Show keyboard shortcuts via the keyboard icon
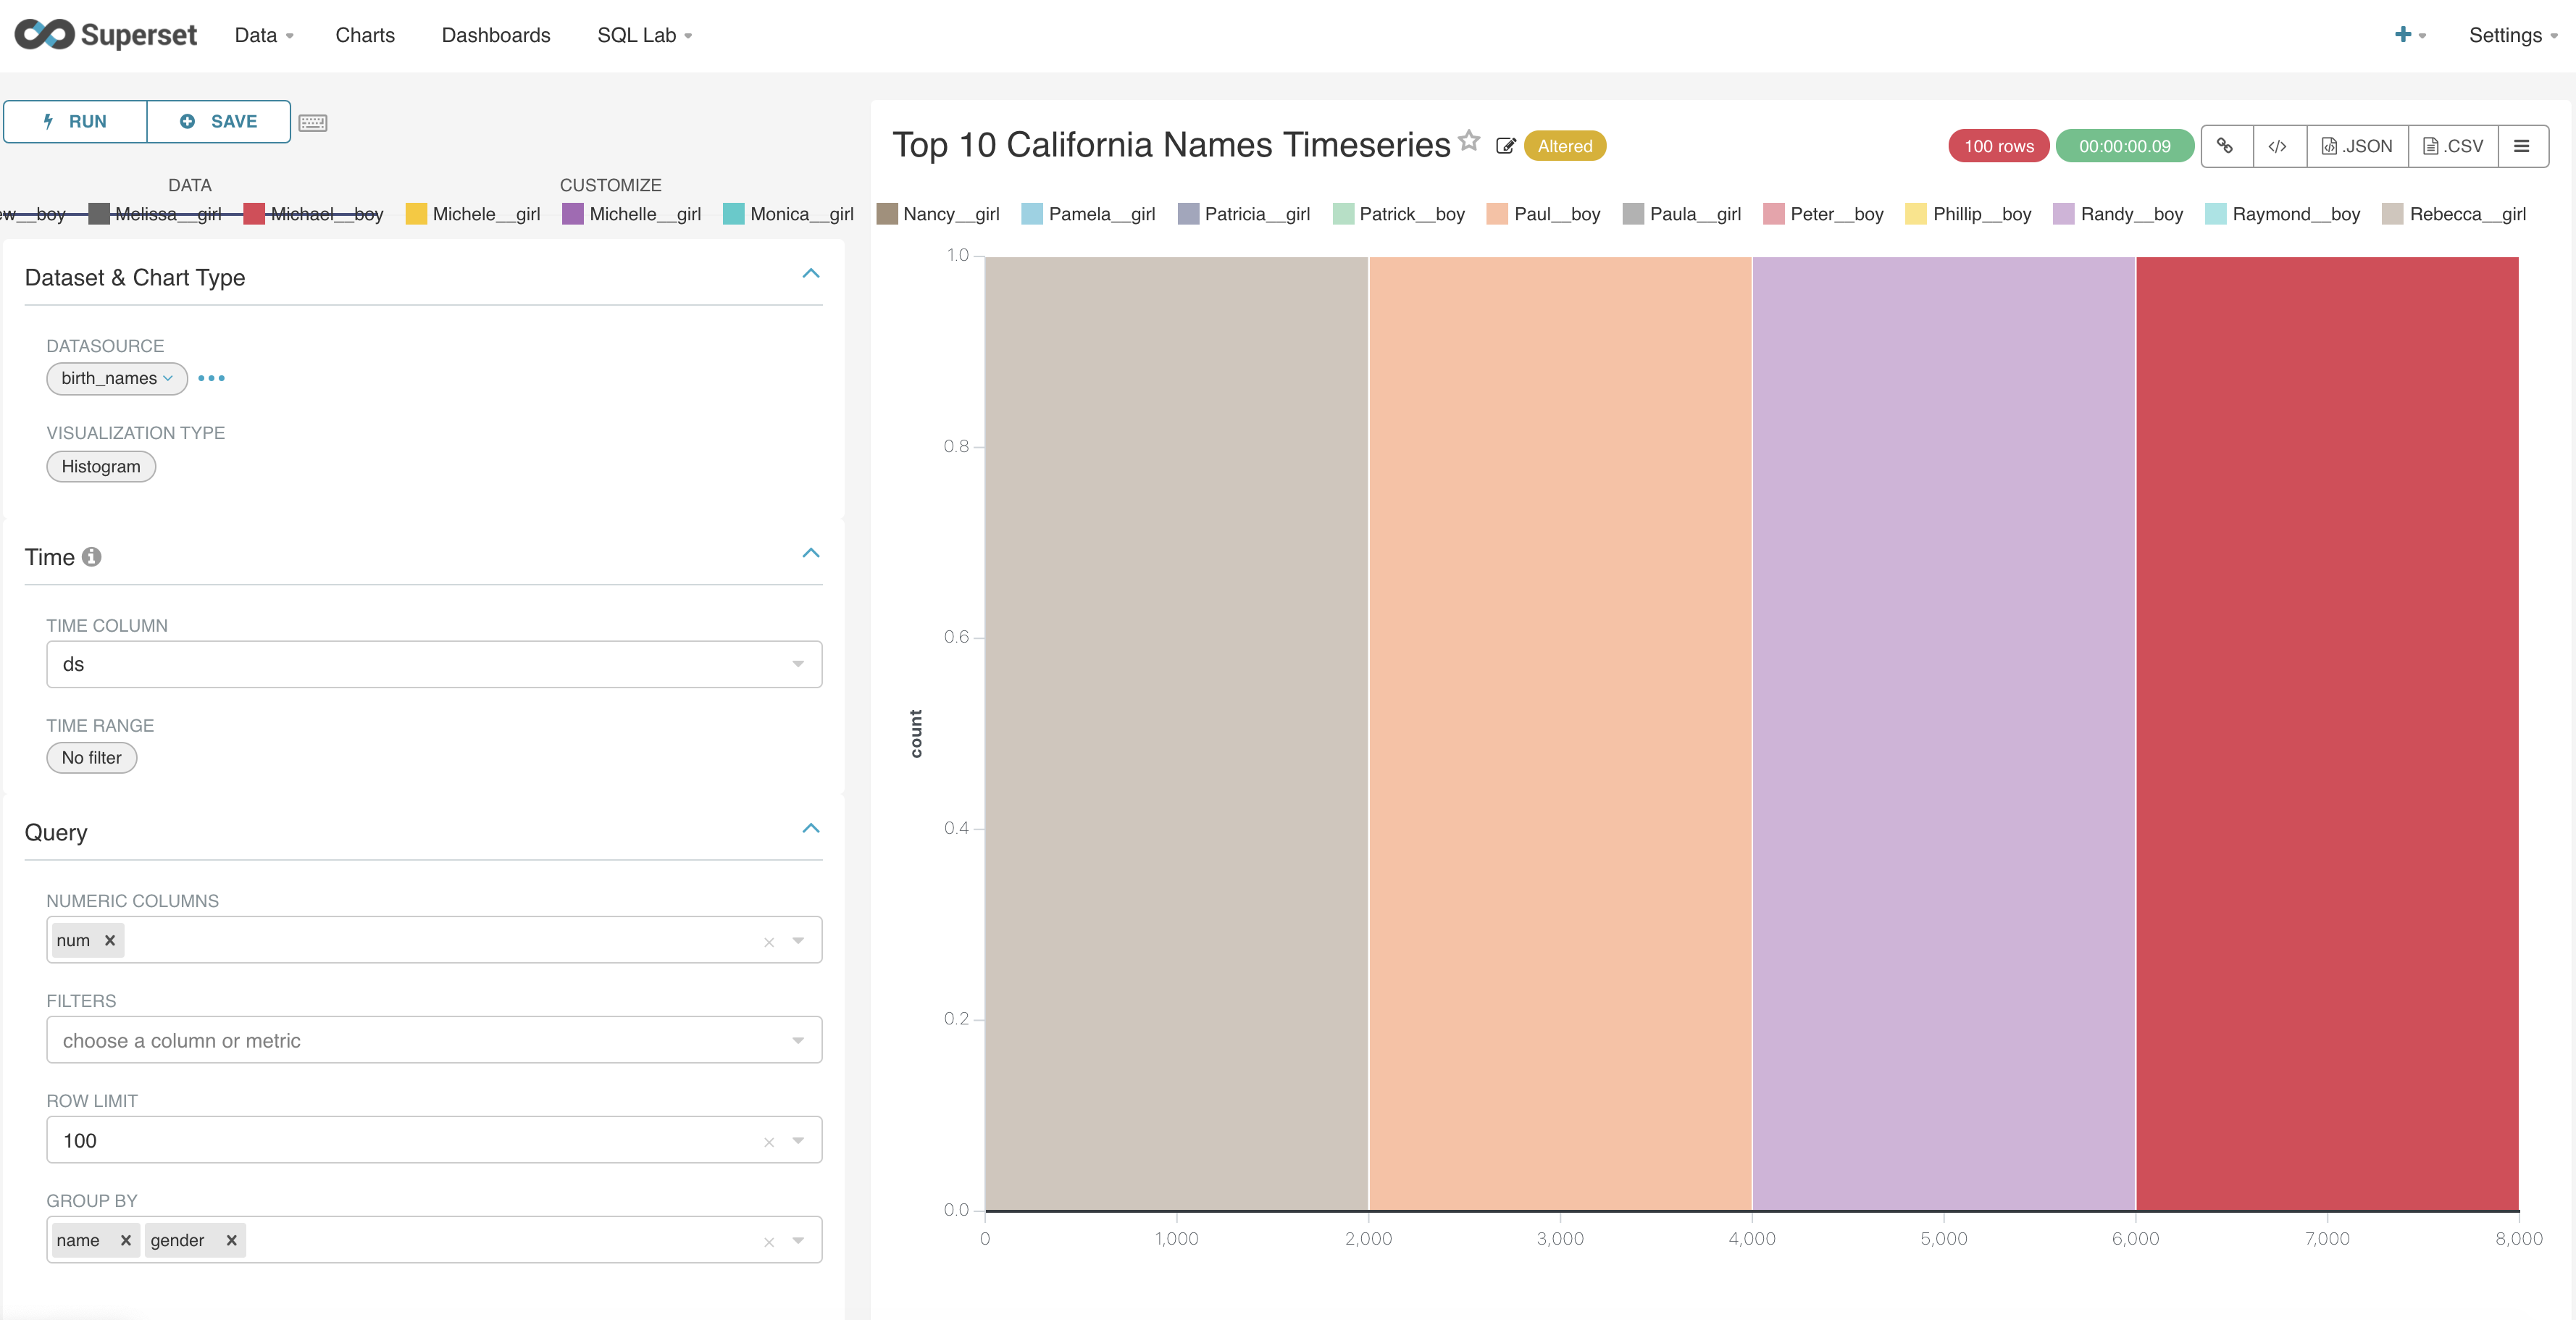The image size is (2576, 1320). click(x=313, y=122)
